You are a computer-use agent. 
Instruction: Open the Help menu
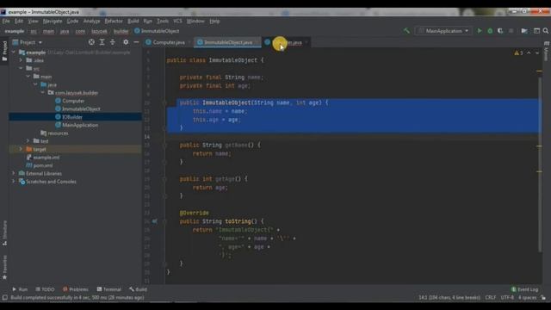click(x=214, y=21)
